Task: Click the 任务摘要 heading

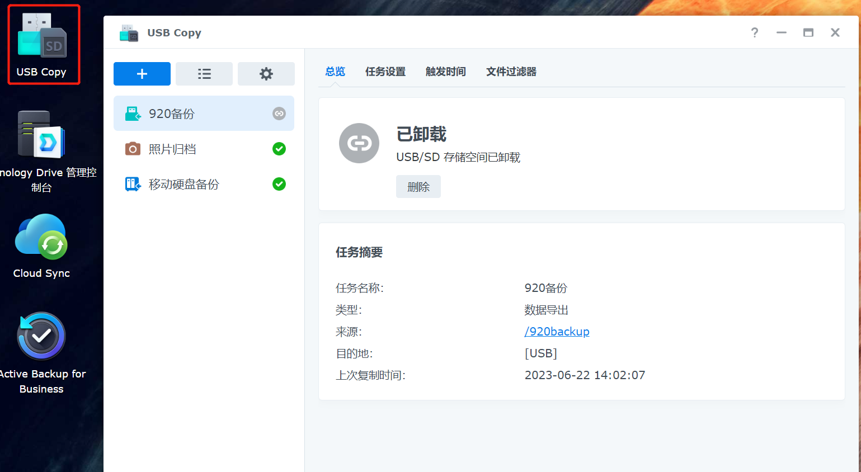Action: tap(359, 253)
